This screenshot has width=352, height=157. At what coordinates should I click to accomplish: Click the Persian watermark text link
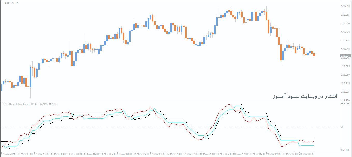pos(305,95)
